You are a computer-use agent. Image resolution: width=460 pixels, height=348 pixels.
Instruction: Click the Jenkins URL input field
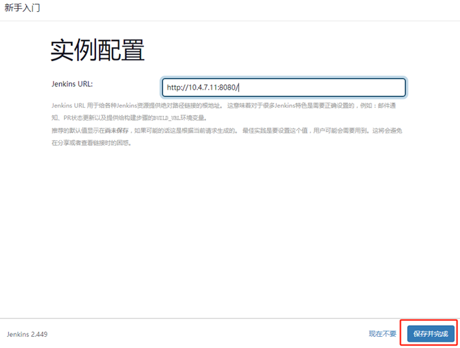[x=284, y=88]
